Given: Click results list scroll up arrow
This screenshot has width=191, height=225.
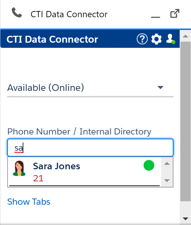Looking at the screenshot, I should (167, 163).
